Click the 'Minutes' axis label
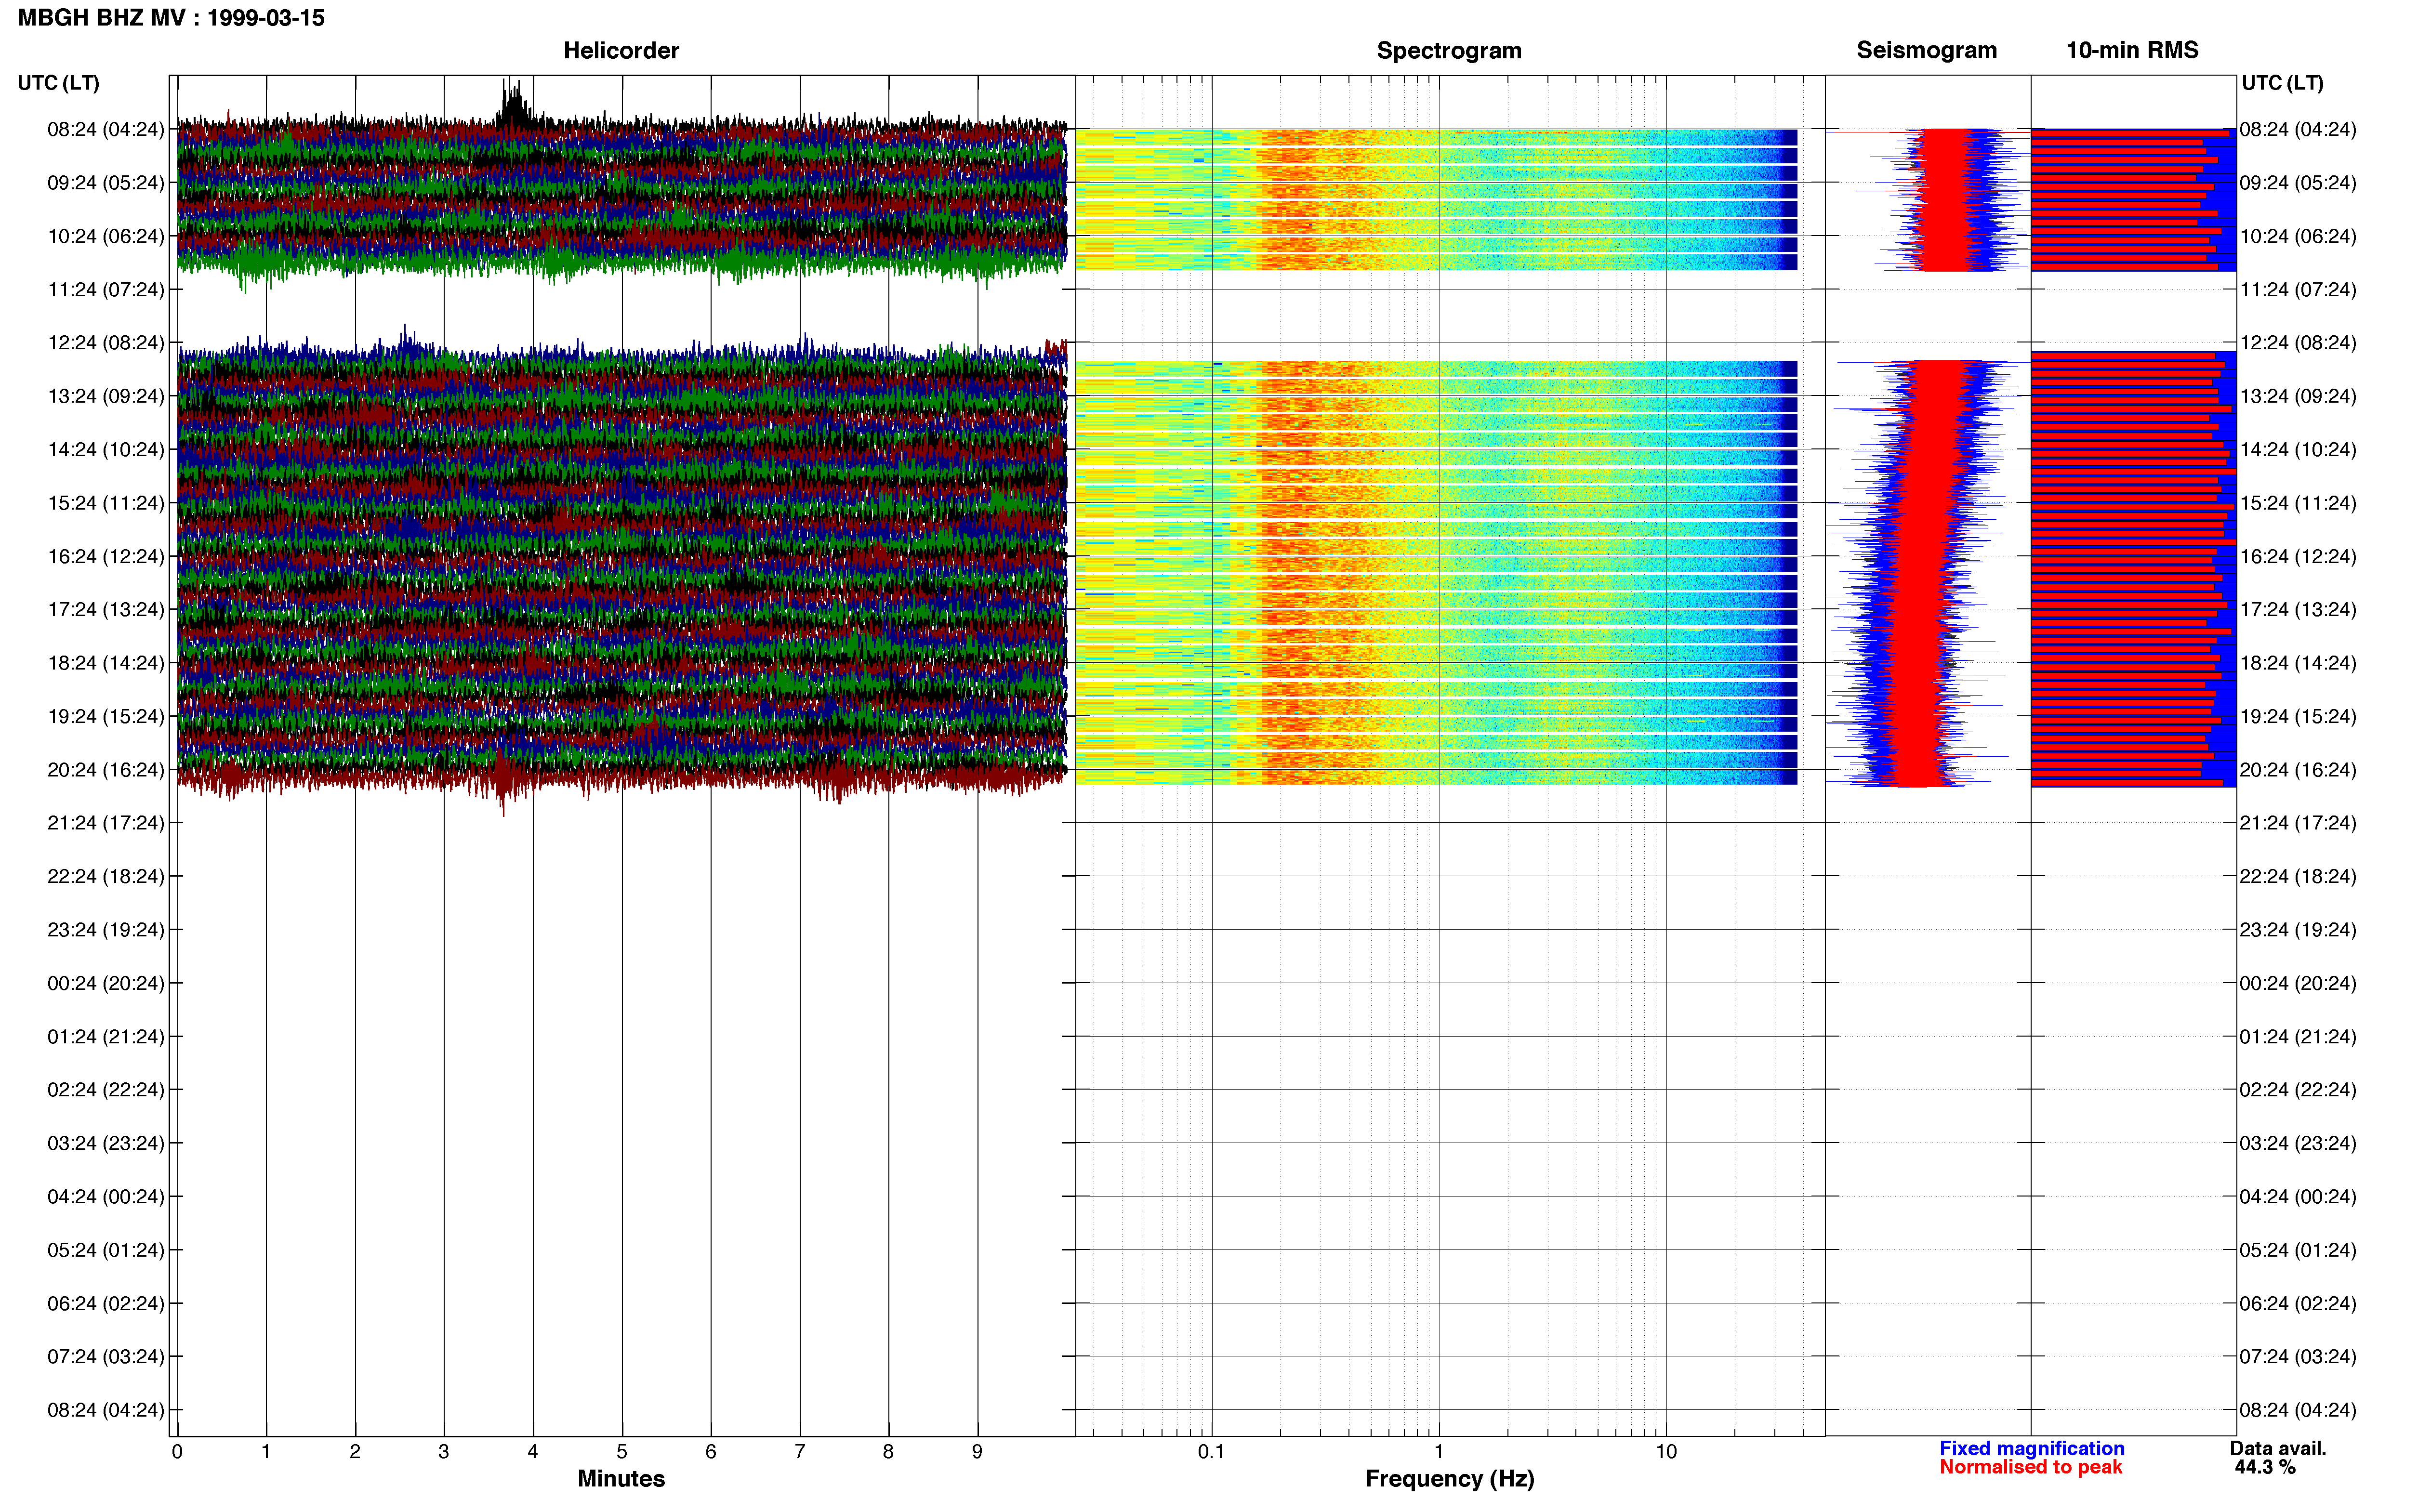This screenshot has height=1512, width=2418. coord(621,1478)
